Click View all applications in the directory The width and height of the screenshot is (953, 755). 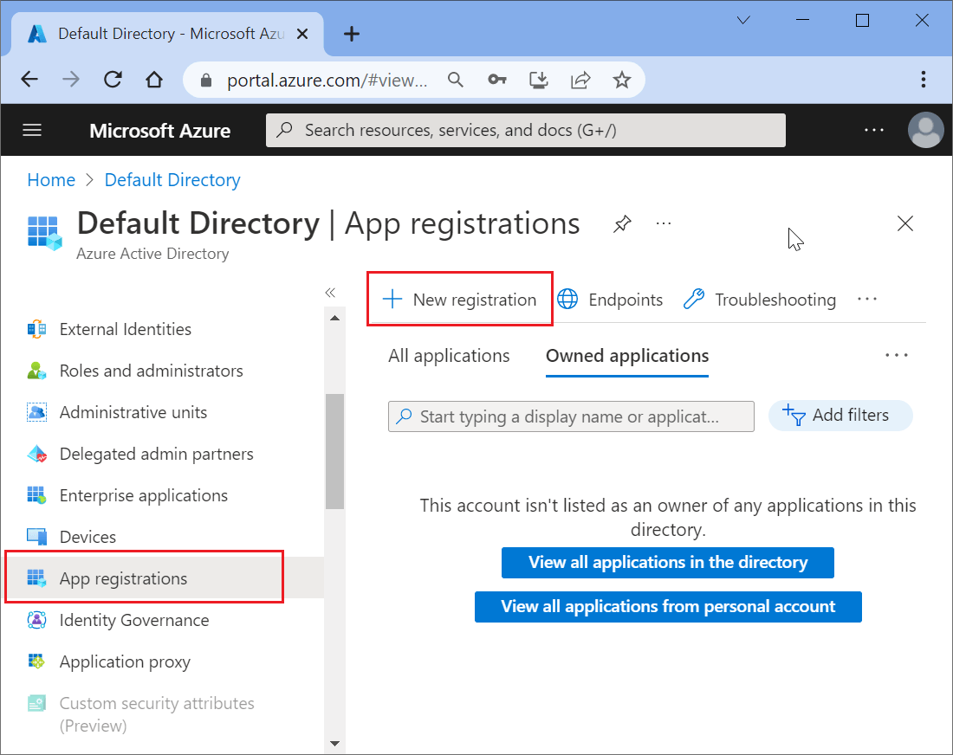tap(667, 562)
